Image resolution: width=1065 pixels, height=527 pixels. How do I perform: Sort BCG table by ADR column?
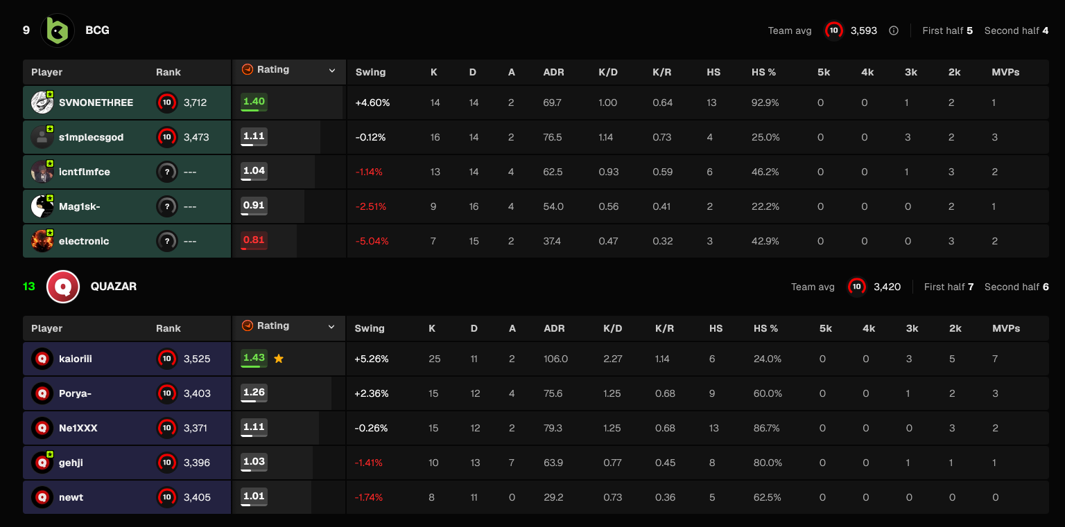[553, 72]
